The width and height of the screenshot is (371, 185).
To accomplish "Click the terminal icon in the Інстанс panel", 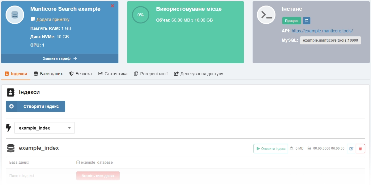I will pyautogui.click(x=266, y=14).
